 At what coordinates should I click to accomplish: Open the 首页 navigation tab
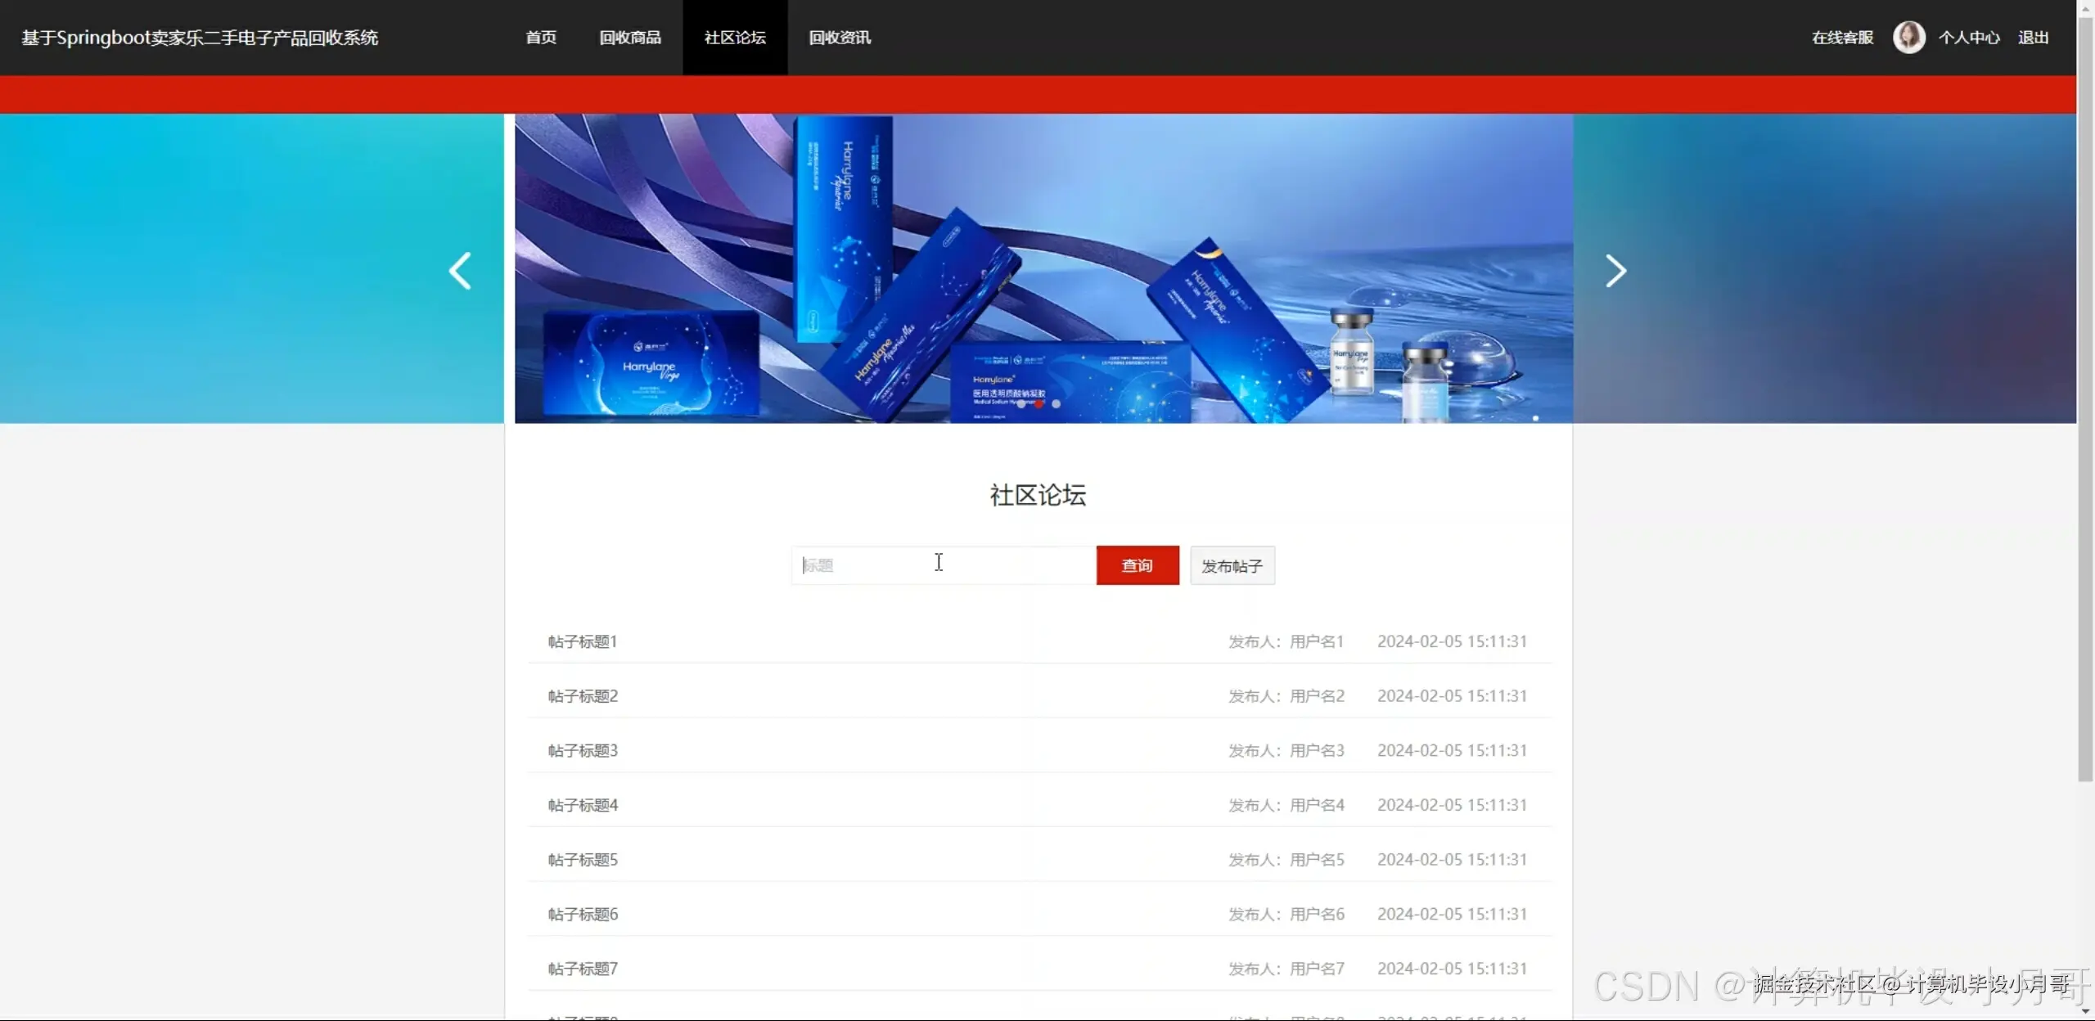click(x=541, y=38)
